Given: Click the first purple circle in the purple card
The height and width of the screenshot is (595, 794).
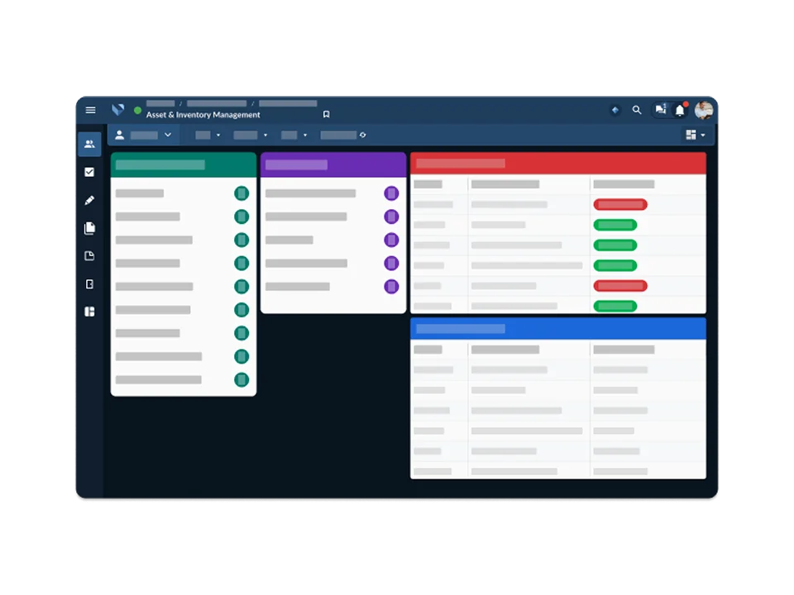Looking at the screenshot, I should 391,193.
